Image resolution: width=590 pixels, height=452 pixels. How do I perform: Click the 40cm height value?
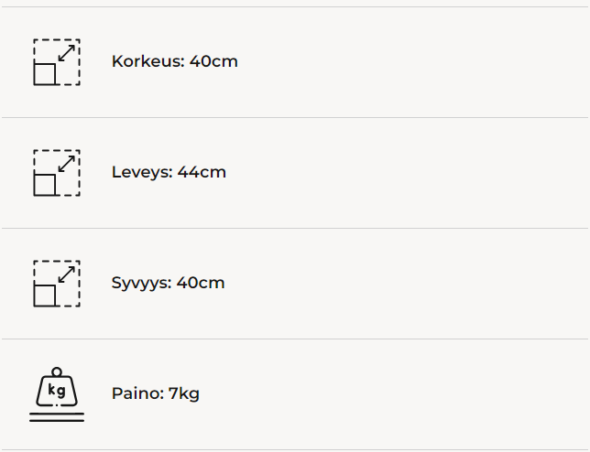coord(213,62)
